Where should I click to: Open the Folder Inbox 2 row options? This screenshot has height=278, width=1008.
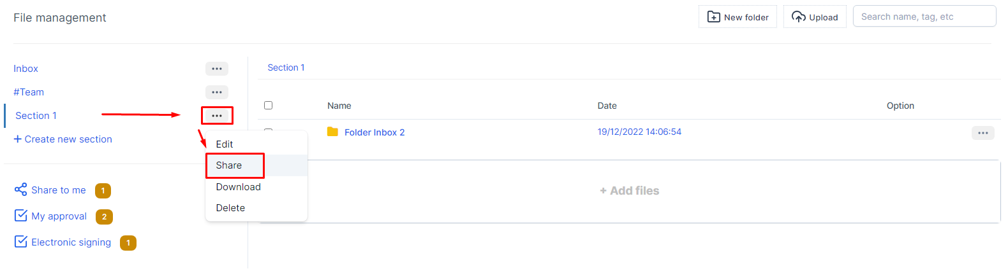[982, 133]
